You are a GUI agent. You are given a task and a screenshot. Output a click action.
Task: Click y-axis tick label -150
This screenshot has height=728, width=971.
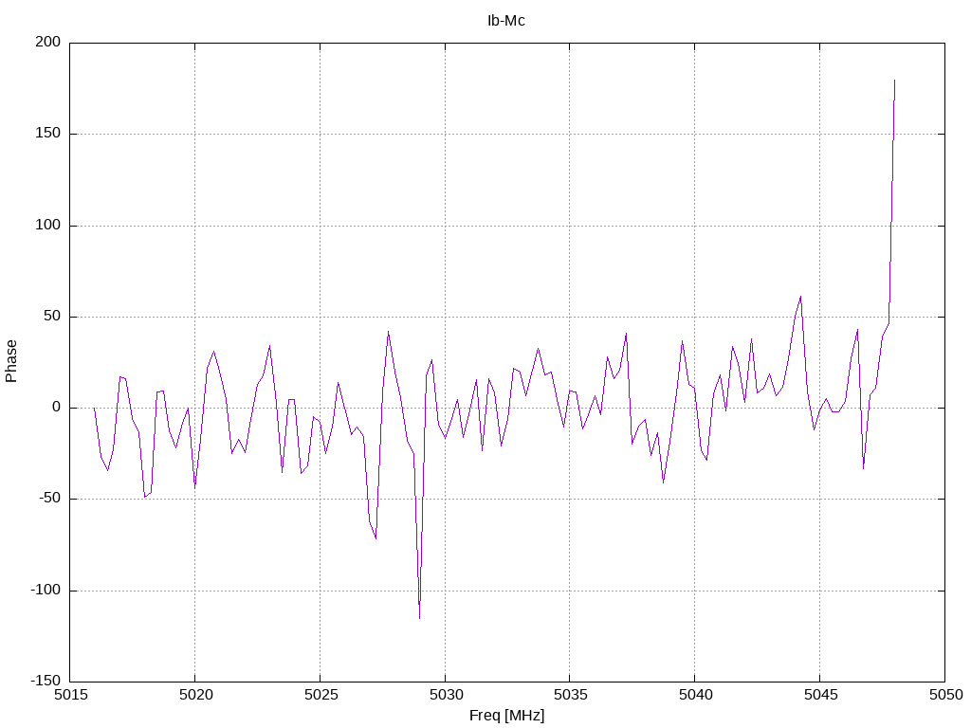click(x=46, y=681)
